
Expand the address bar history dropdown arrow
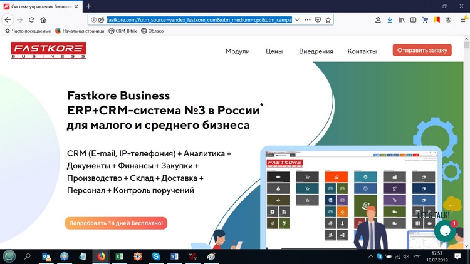297,20
